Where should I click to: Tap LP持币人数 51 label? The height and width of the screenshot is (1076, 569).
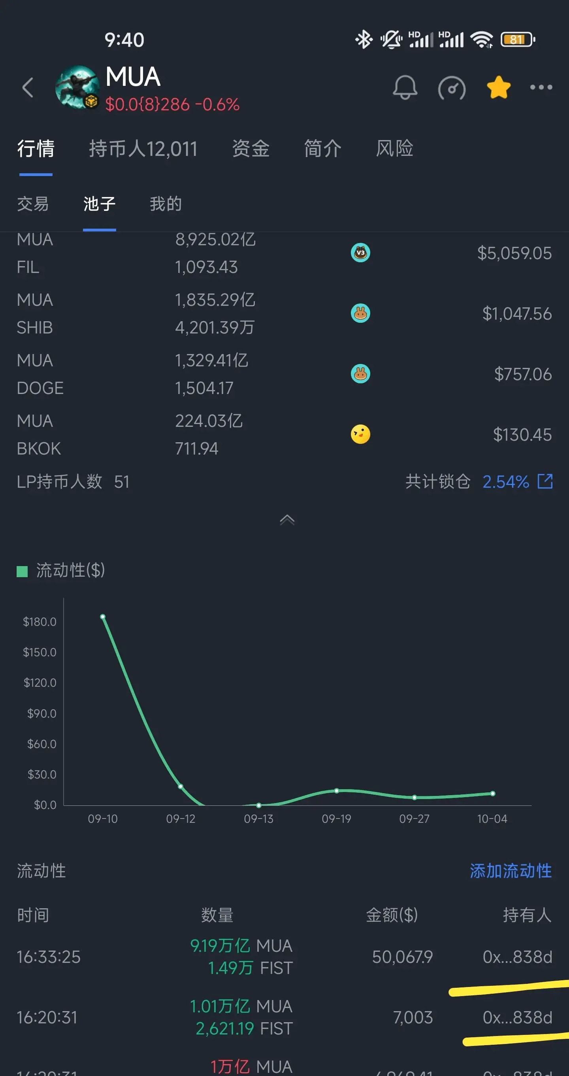(73, 481)
